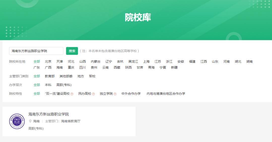Filter by 湖北 region
Screen dimensions: 272x142
(238, 61)
